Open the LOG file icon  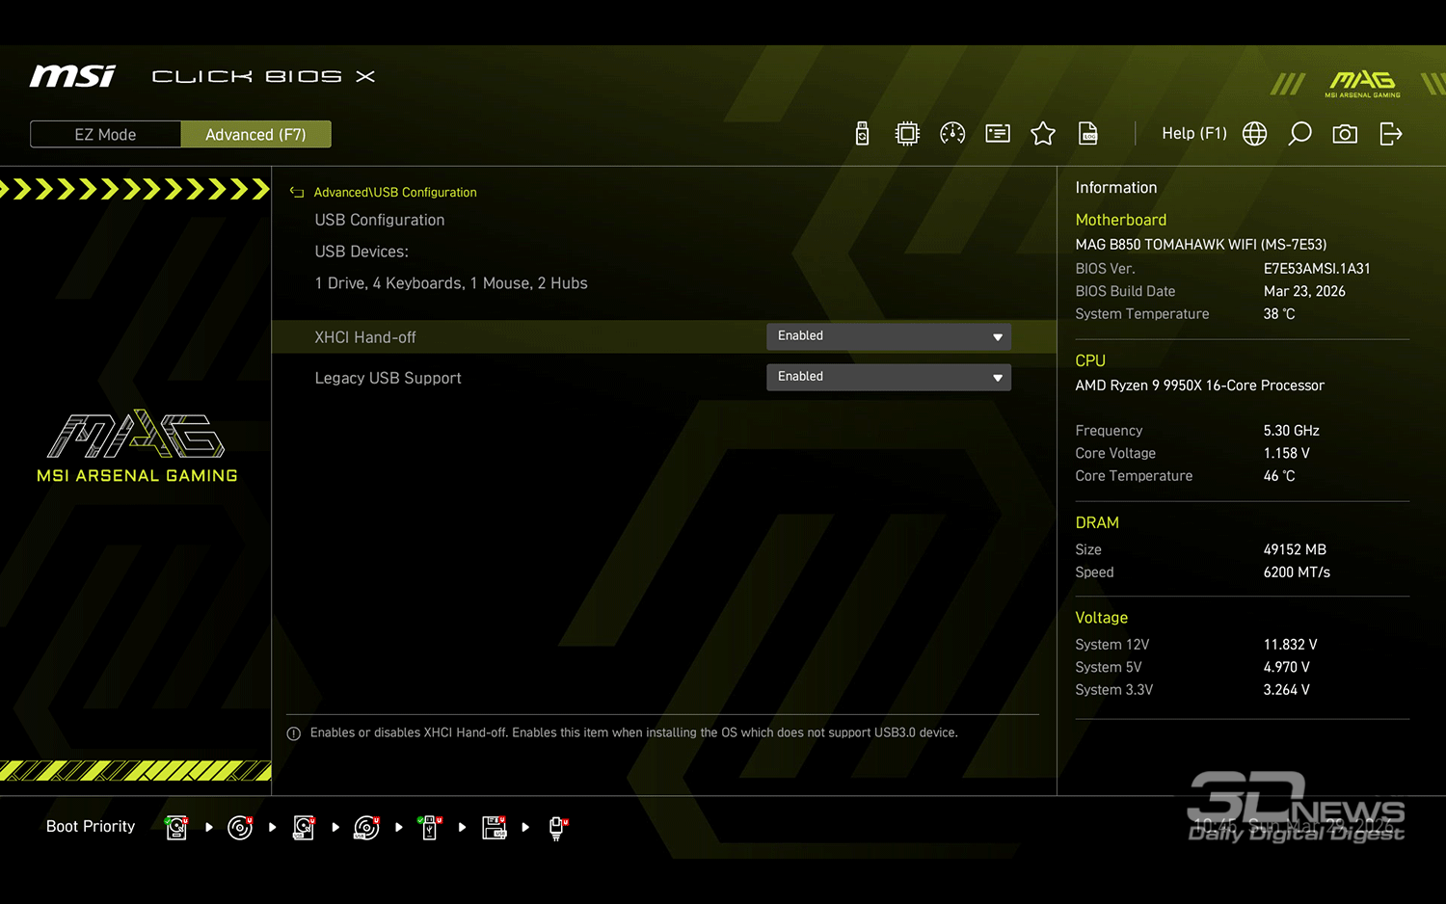[1088, 134]
